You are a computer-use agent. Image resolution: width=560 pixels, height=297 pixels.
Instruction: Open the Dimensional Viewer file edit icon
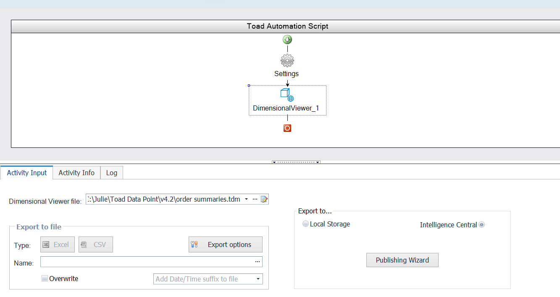click(264, 199)
